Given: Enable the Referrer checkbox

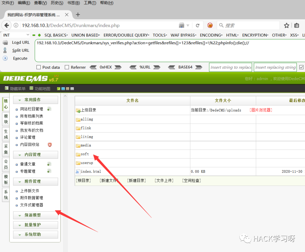Looking at the screenshot, I should coord(67,67).
